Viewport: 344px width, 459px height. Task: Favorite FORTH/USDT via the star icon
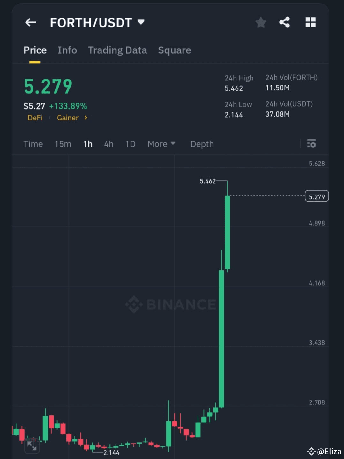(x=260, y=22)
